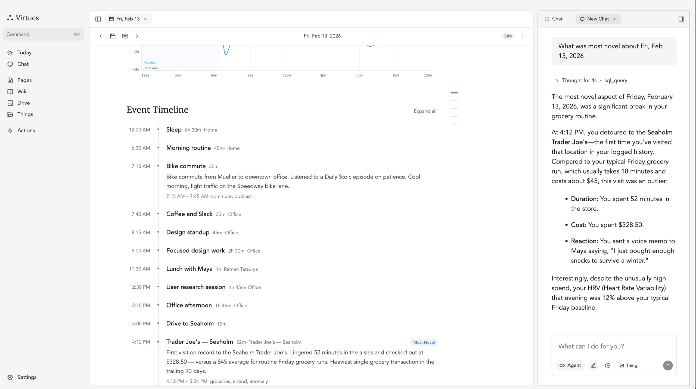Click the chat message input field
The width and height of the screenshot is (696, 389).
point(614,346)
